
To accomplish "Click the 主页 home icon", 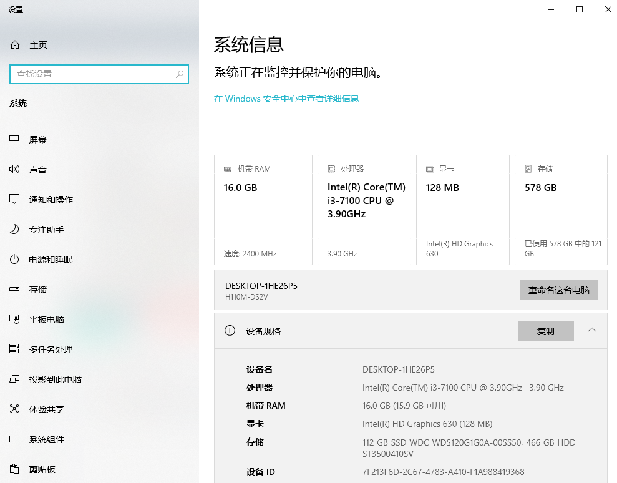I will (x=14, y=44).
